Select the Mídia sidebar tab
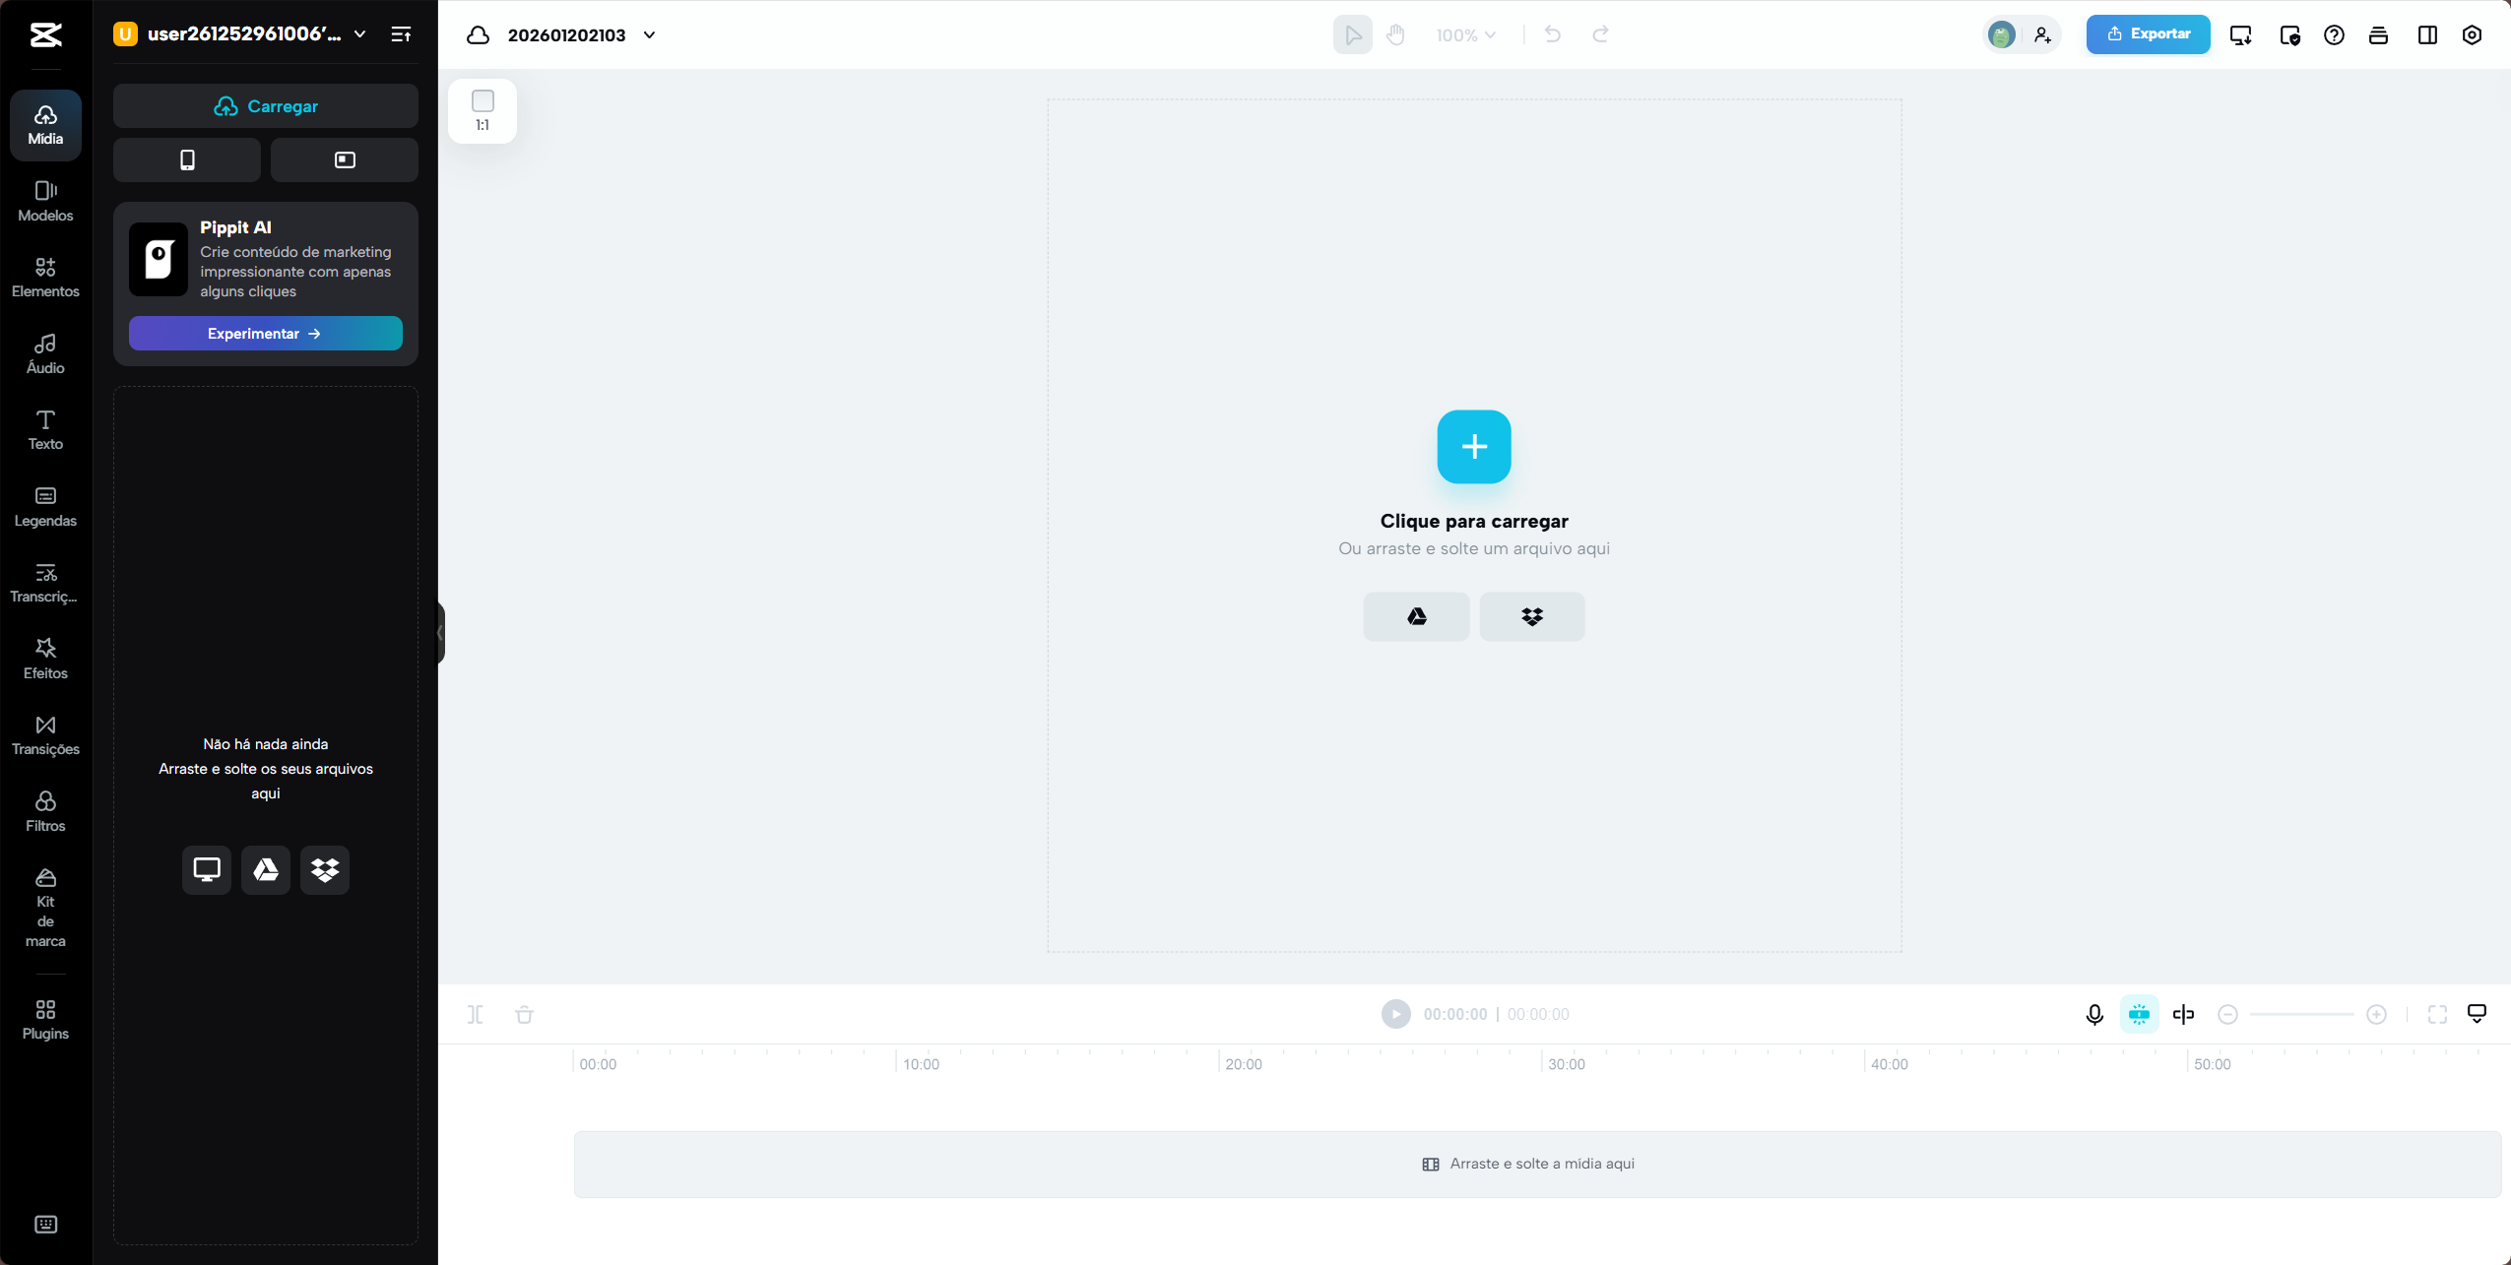The height and width of the screenshot is (1265, 2511). coord(45,125)
